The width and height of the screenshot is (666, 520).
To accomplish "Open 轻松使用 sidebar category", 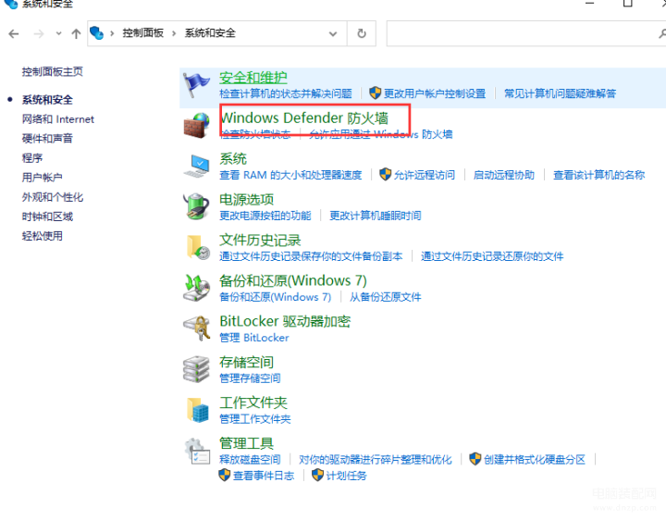I will (42, 236).
